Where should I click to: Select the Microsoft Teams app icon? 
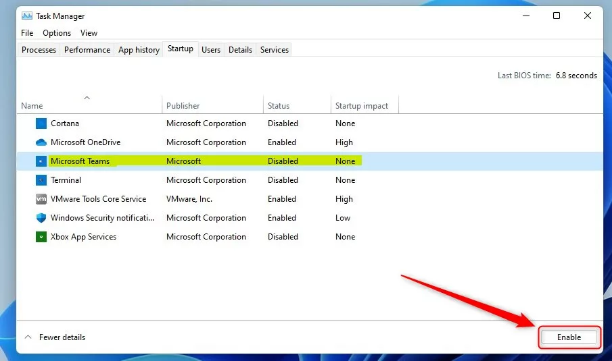(41, 161)
